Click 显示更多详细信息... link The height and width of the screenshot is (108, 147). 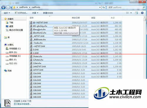22,104
